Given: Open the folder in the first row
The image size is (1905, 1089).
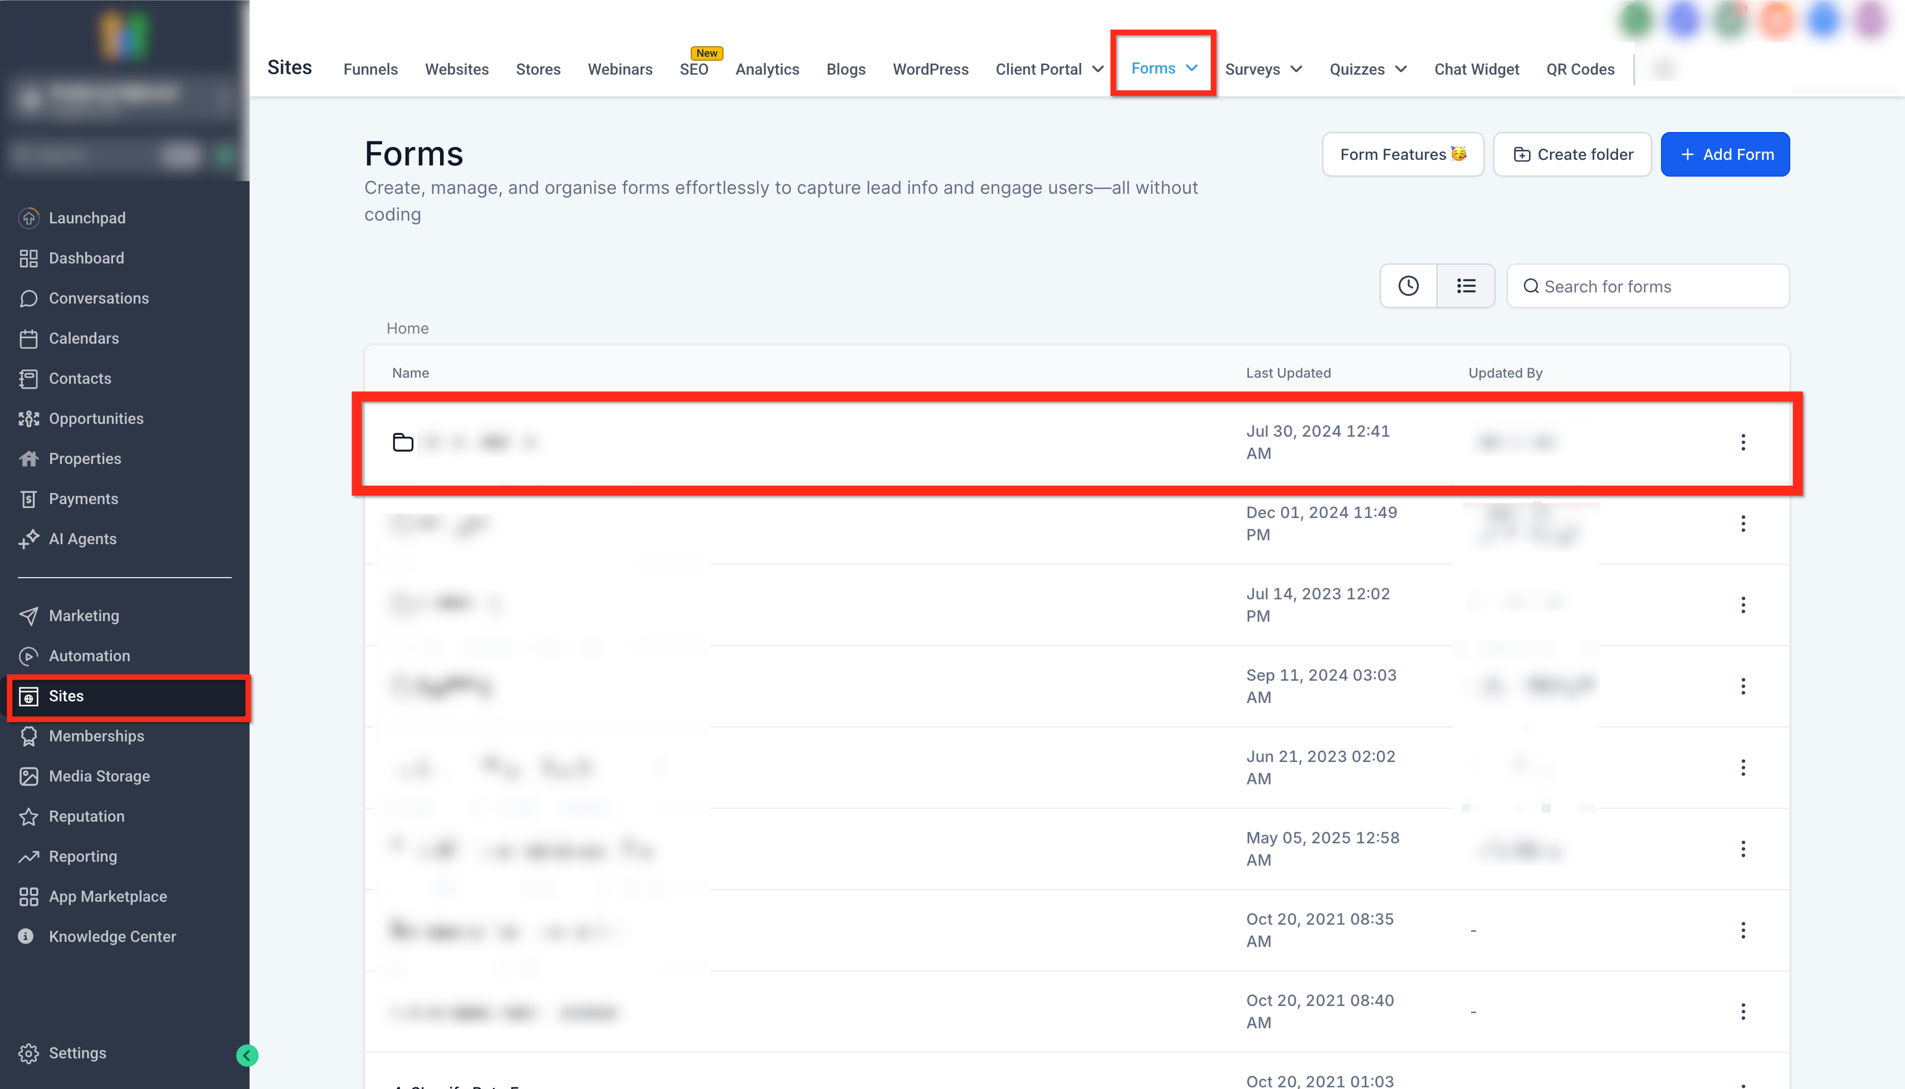Looking at the screenshot, I should click(464, 442).
